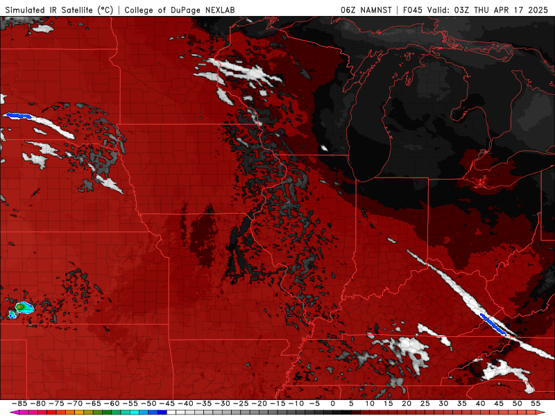Image resolution: width=555 pixels, height=416 pixels.
Task: Click the blue cloud streak over southern Ohio
Action: click(x=493, y=324)
